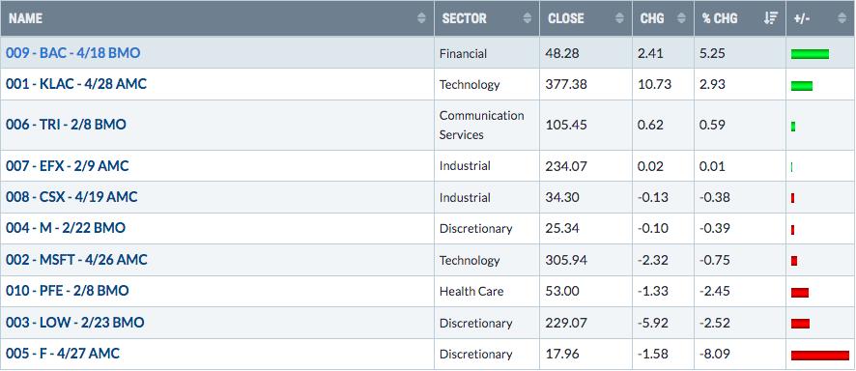Open 001 - KLAC - 4/28 AMC link

point(76,84)
